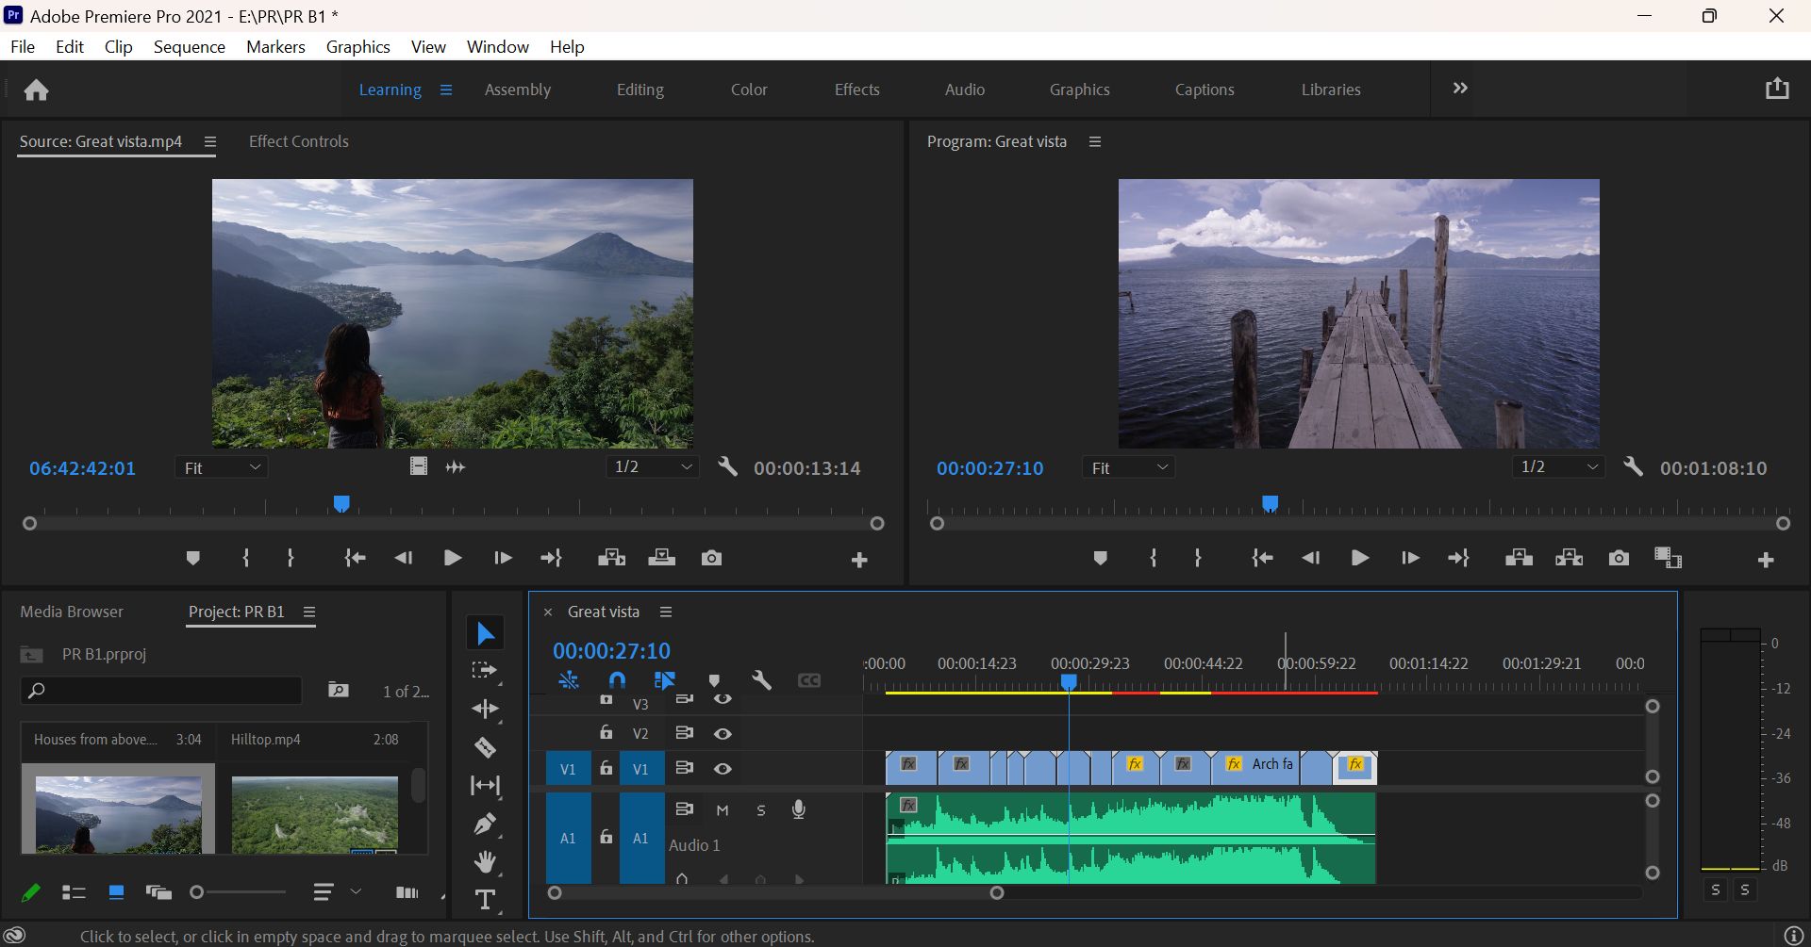Select the Ripple Edit tool
The width and height of the screenshot is (1811, 947).
point(485,709)
